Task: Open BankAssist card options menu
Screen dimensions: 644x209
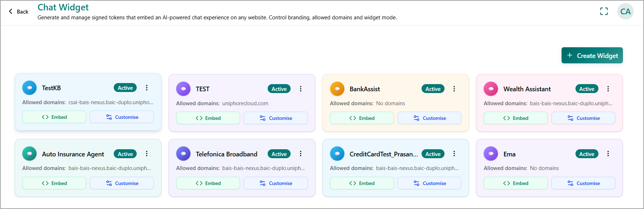Action: coord(454,89)
